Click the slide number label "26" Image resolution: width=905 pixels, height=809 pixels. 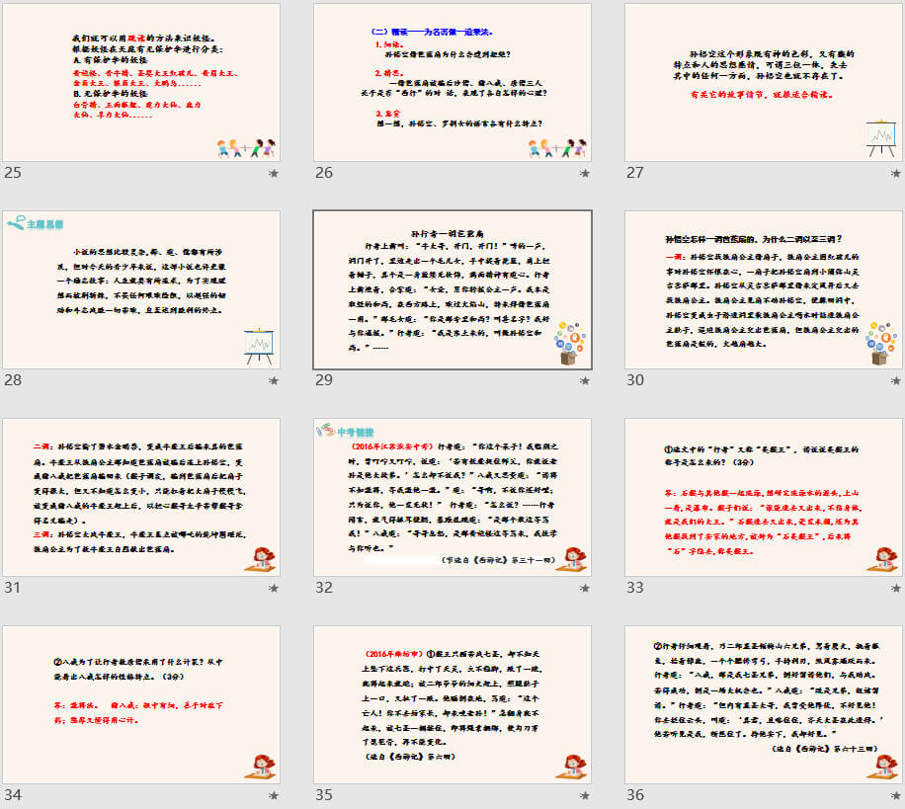(324, 173)
